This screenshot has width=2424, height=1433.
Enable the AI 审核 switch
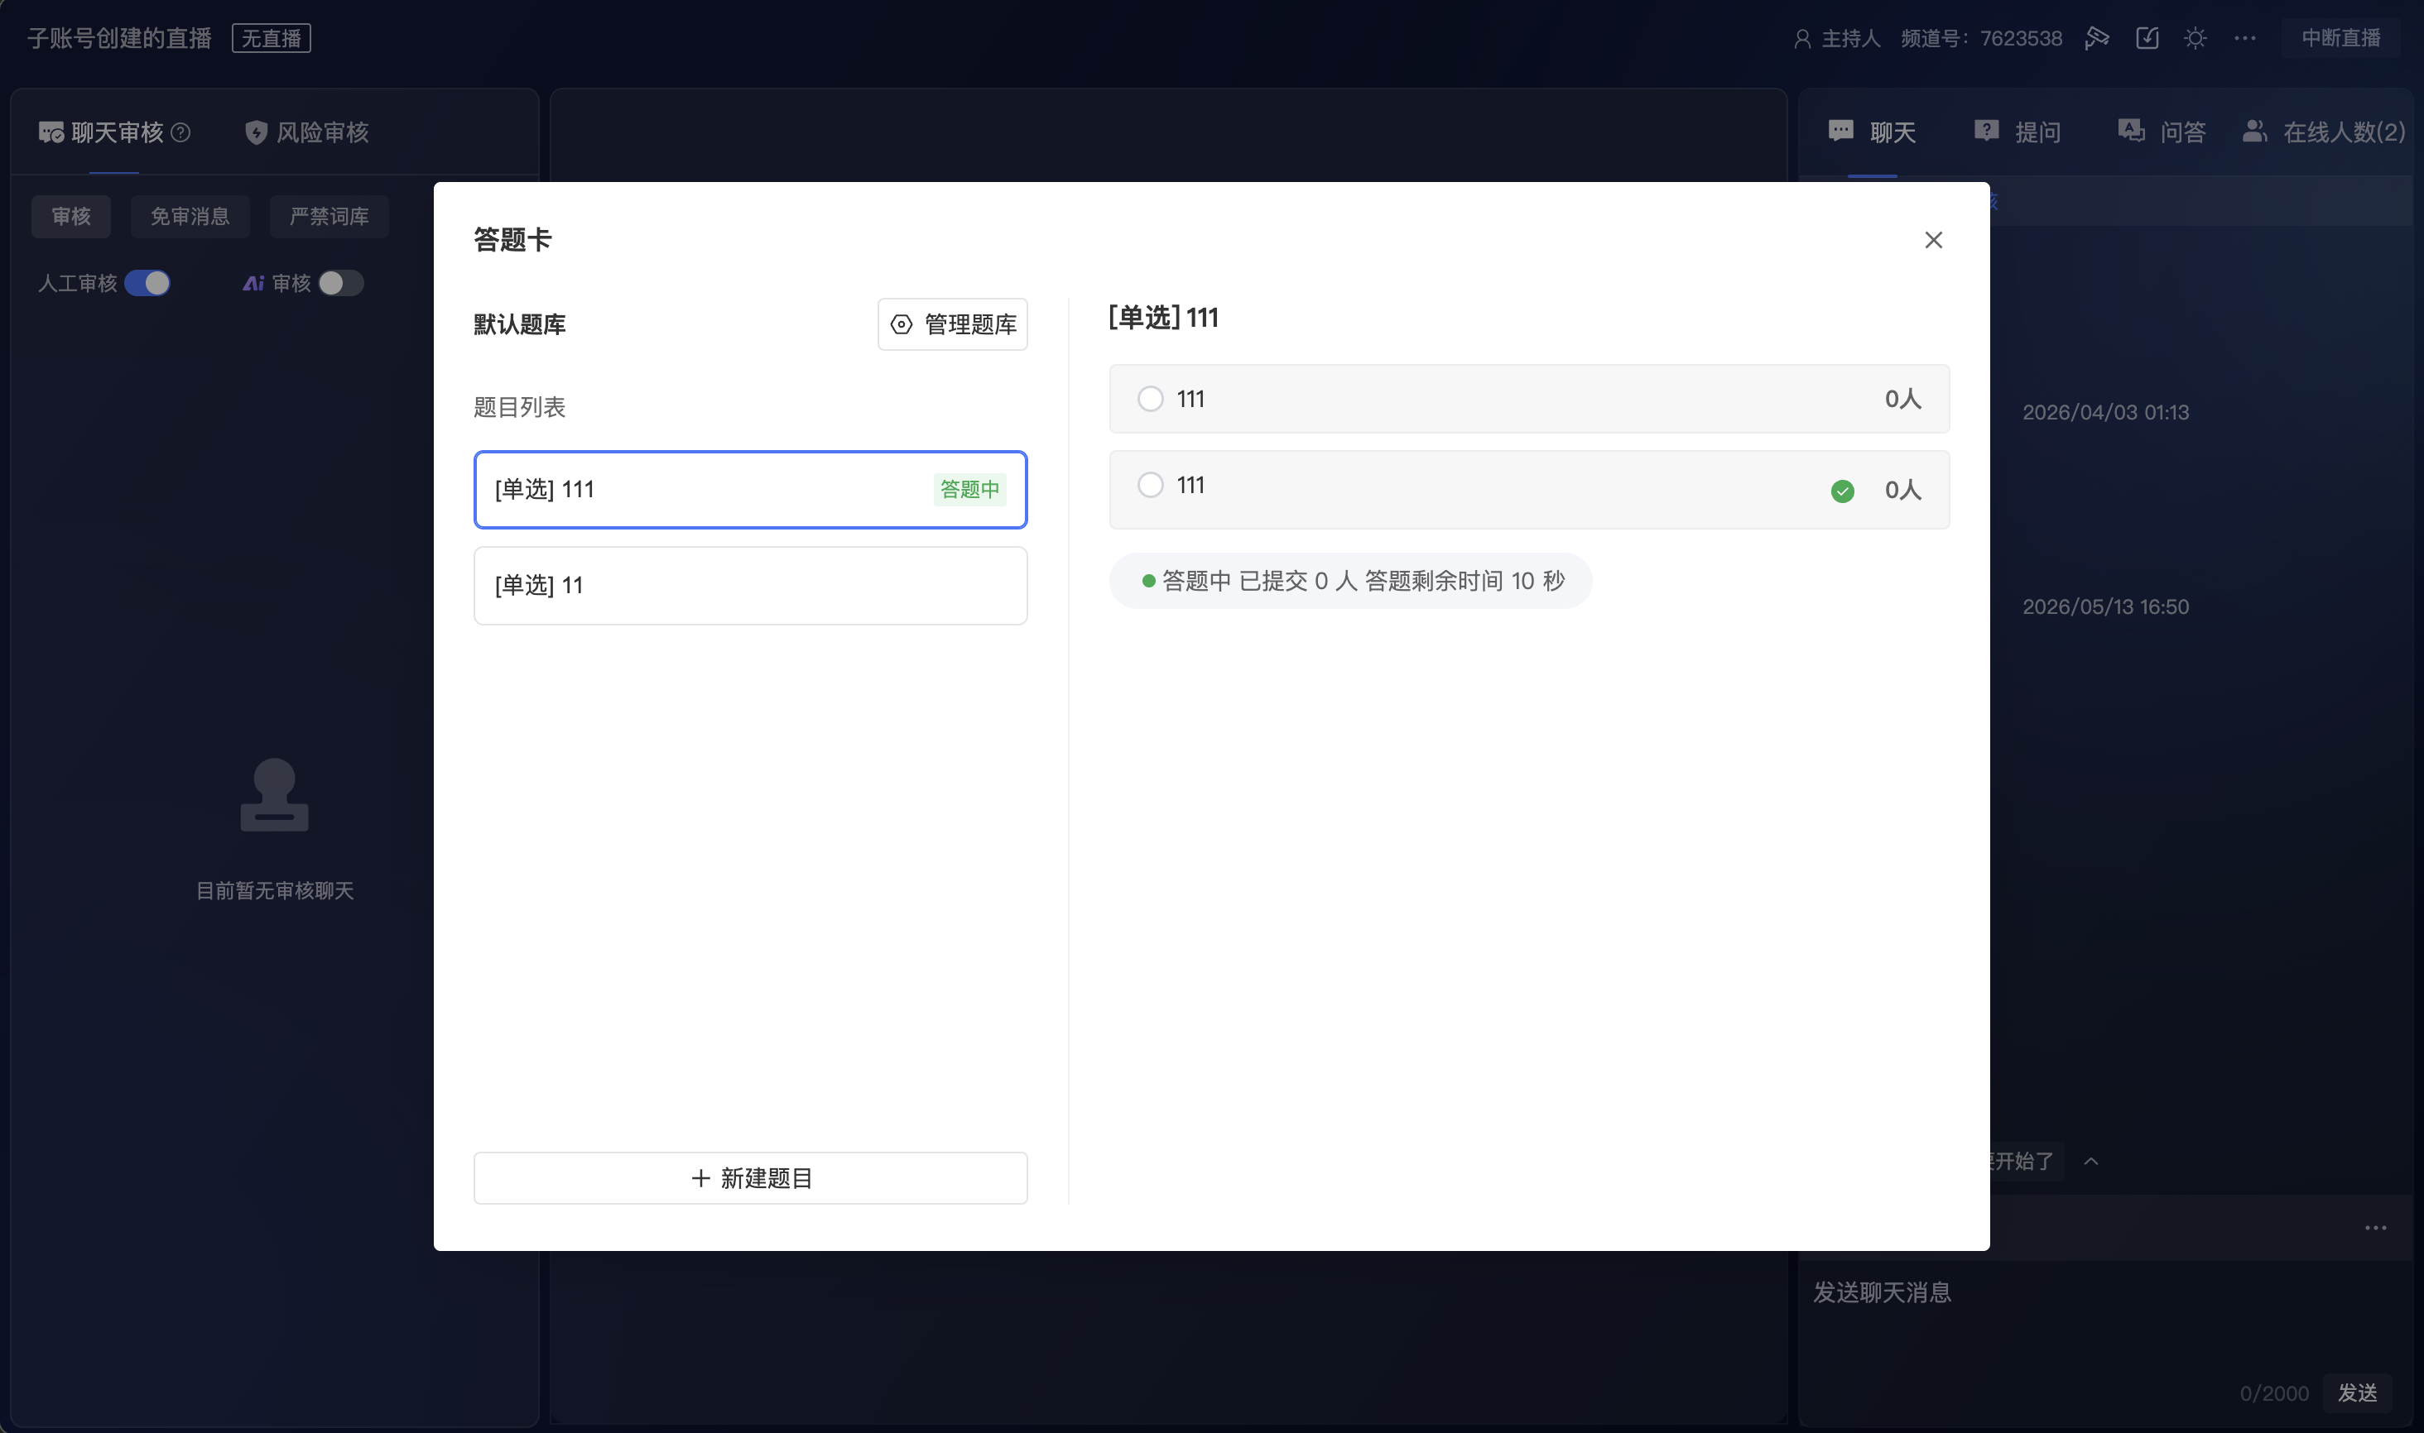[x=341, y=283]
